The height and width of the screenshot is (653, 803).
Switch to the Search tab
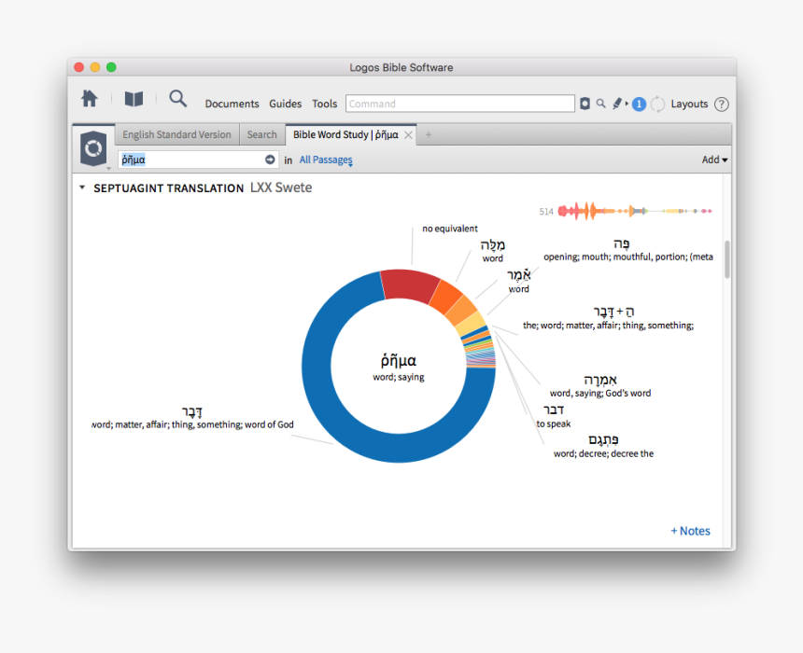(261, 134)
